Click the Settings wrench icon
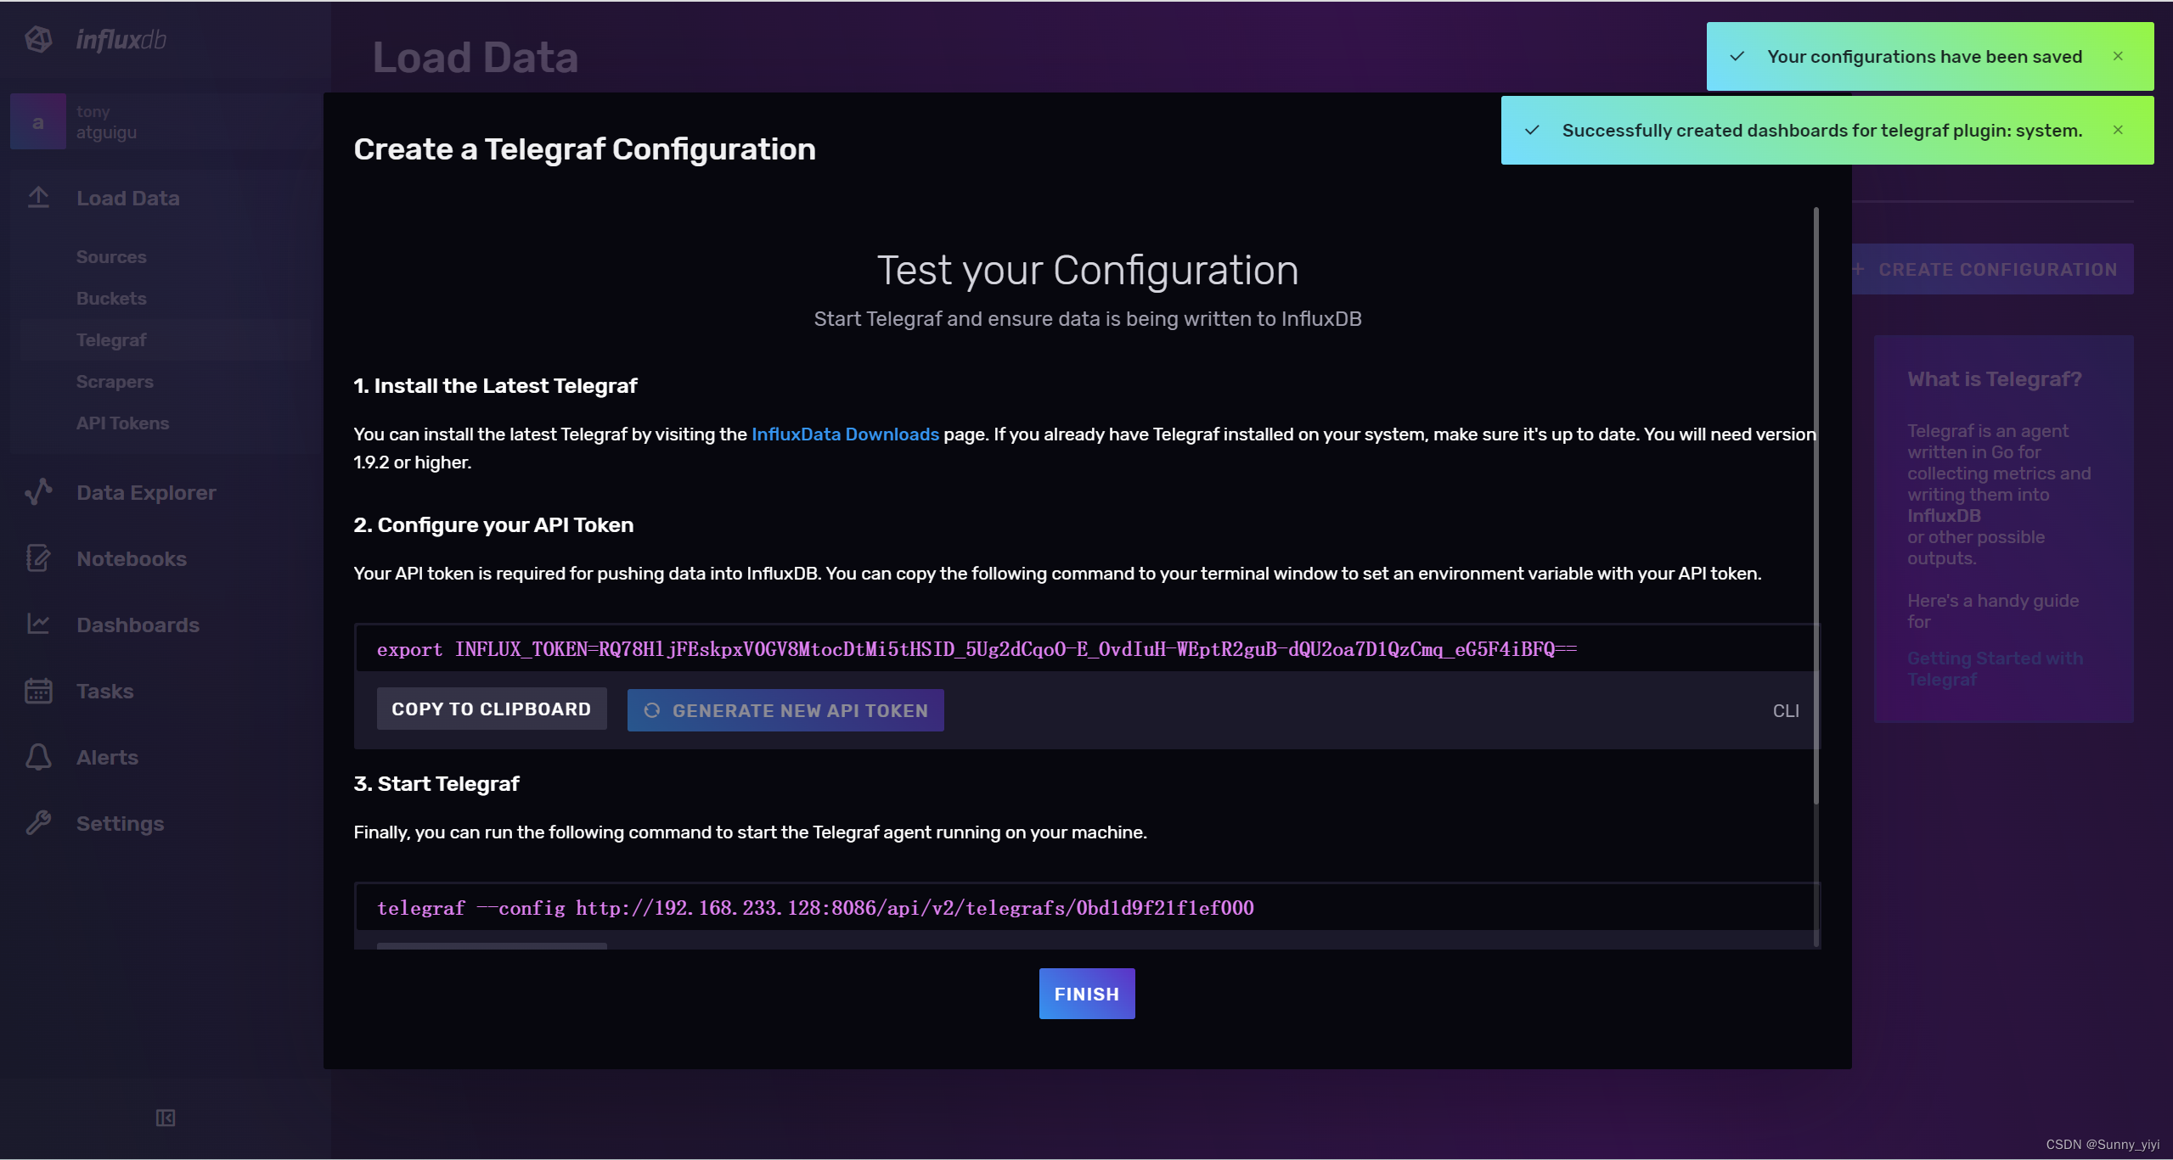This screenshot has width=2173, height=1160. click(38, 823)
